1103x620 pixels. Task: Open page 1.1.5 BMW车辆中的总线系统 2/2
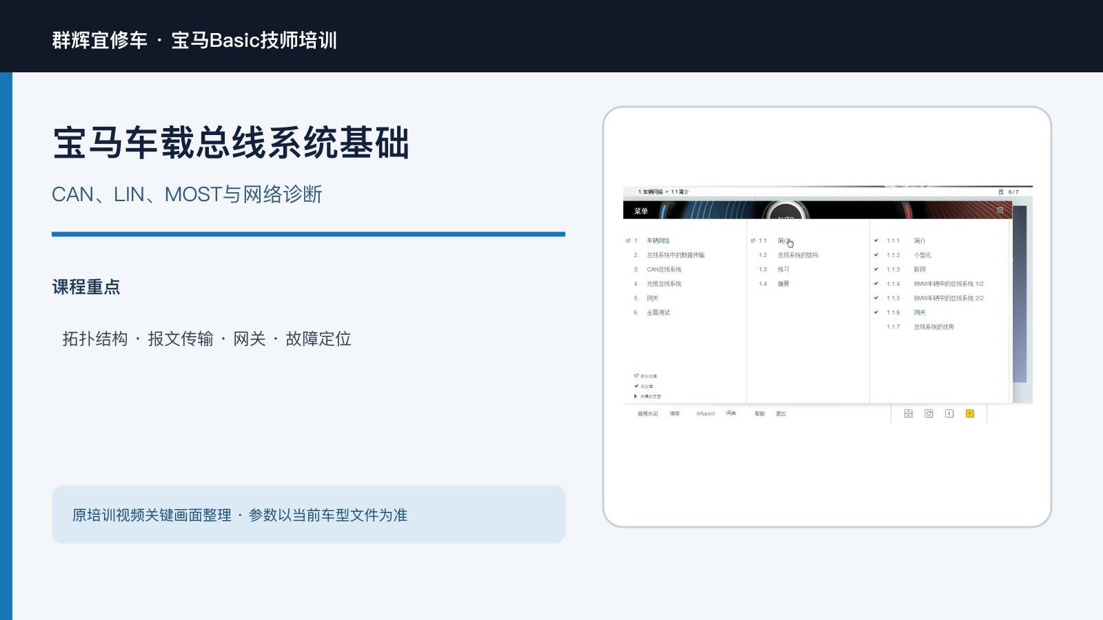935,298
